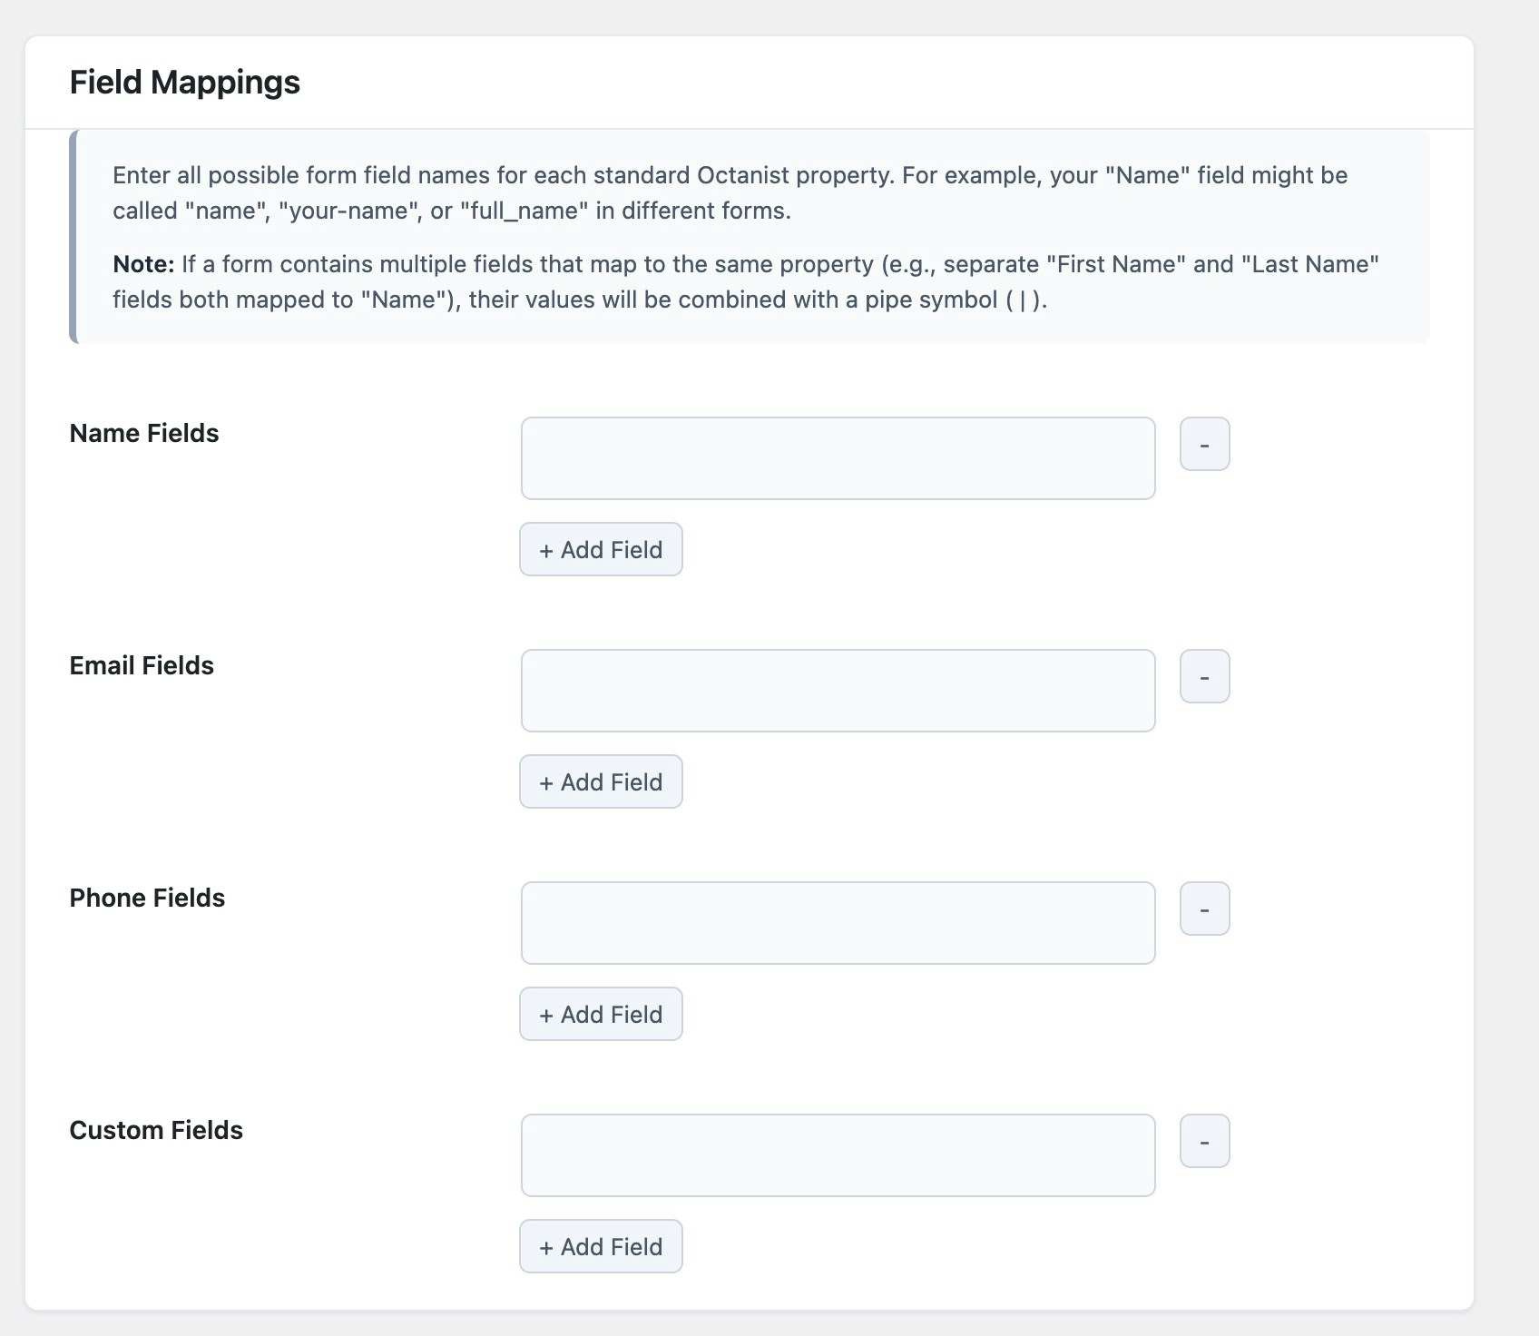Image resolution: width=1539 pixels, height=1336 pixels.
Task: Click the Custom Fields label
Action: [x=155, y=1130]
